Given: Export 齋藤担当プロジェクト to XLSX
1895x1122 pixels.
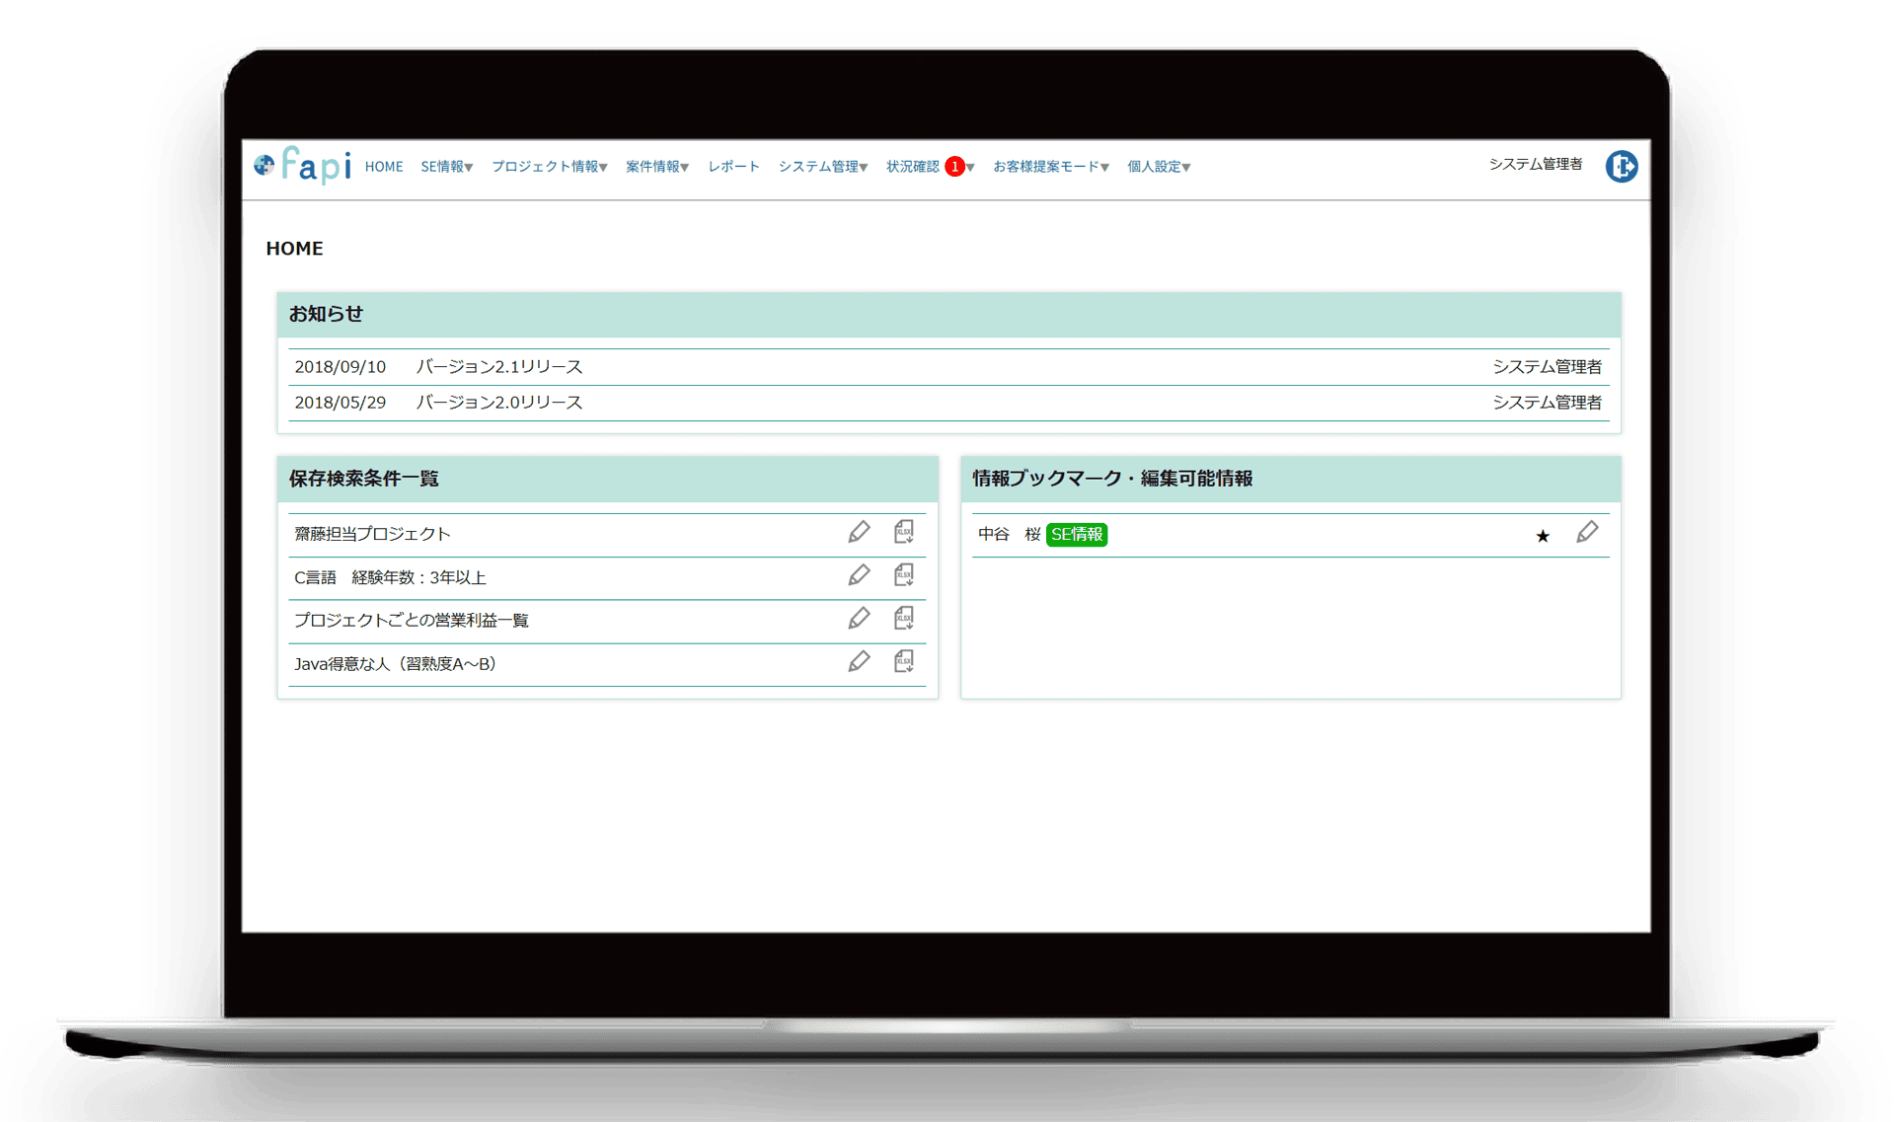Looking at the screenshot, I should pyautogui.click(x=903, y=533).
